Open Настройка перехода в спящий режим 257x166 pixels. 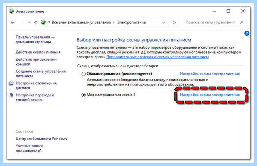tap(35, 98)
